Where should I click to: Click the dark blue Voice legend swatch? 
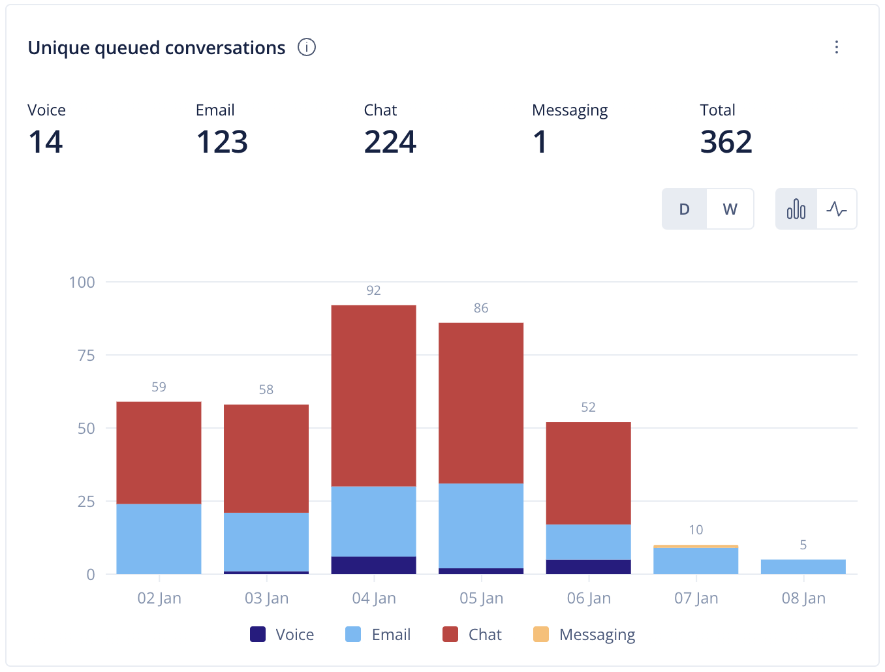[258, 634]
